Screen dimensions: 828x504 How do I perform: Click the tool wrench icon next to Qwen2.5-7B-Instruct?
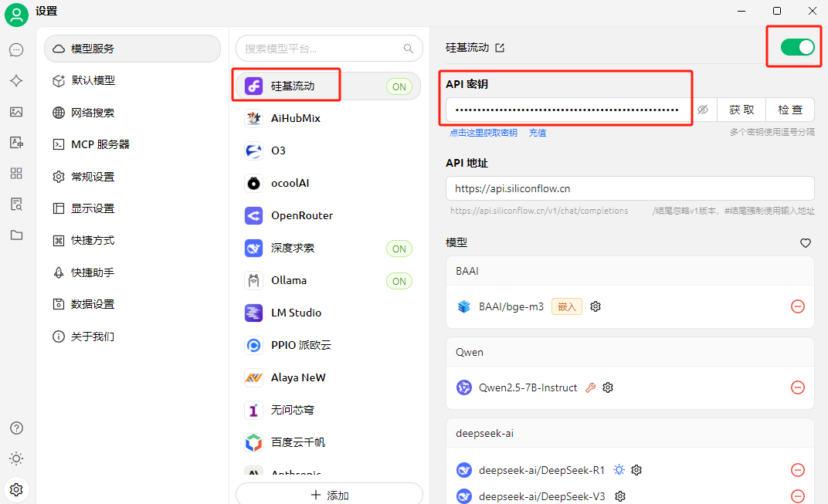point(590,387)
